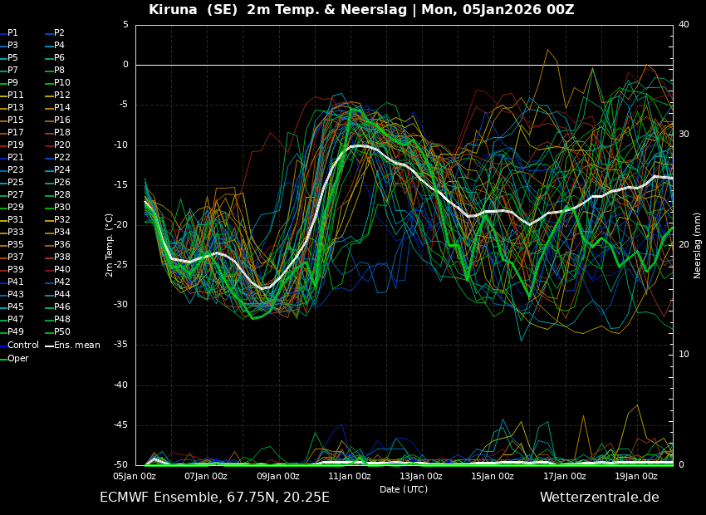Click legend item 'P47'
The width and height of the screenshot is (706, 515).
pyautogui.click(x=12, y=319)
